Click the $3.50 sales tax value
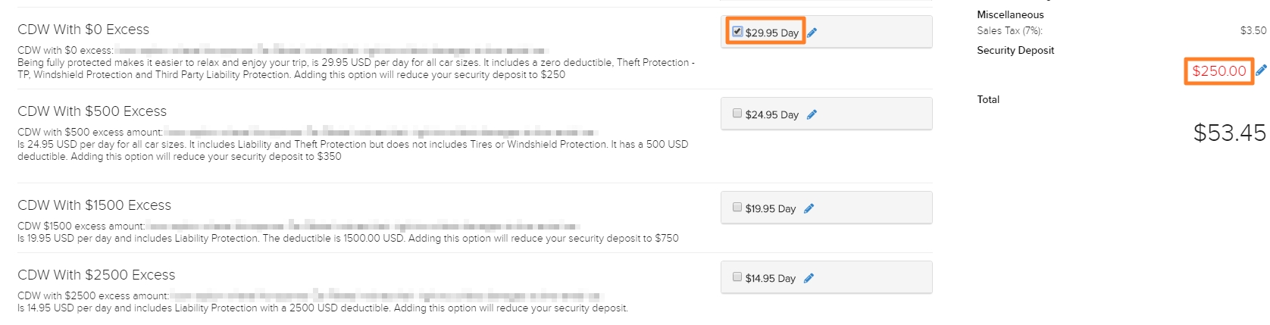 coord(1253,30)
